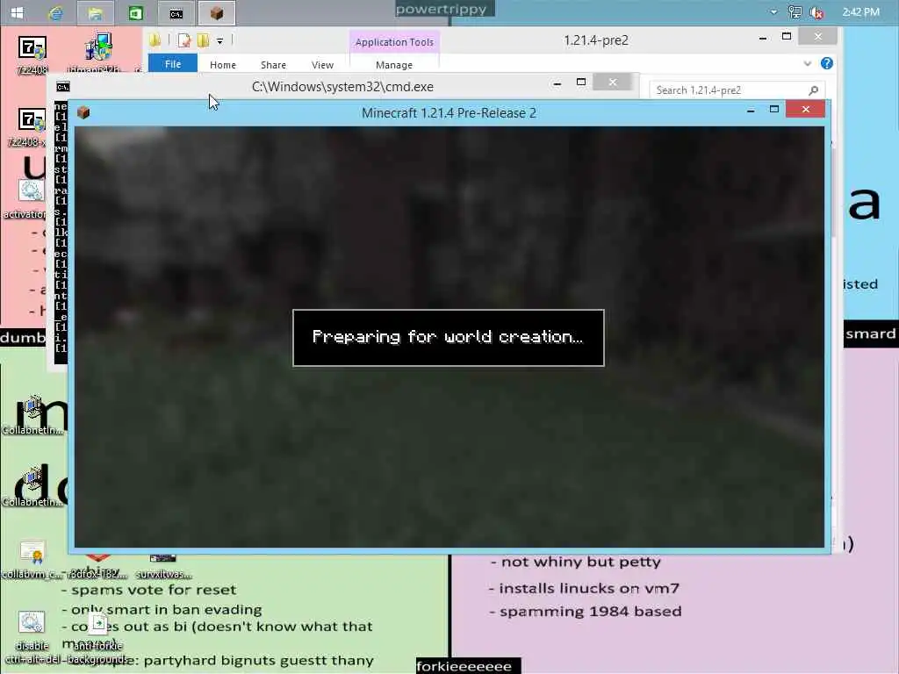Open the cmd.exe window system menu icon
Viewport: 899px width, 674px height.
pos(63,87)
